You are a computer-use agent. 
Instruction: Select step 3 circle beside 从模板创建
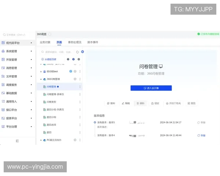click(79, 59)
